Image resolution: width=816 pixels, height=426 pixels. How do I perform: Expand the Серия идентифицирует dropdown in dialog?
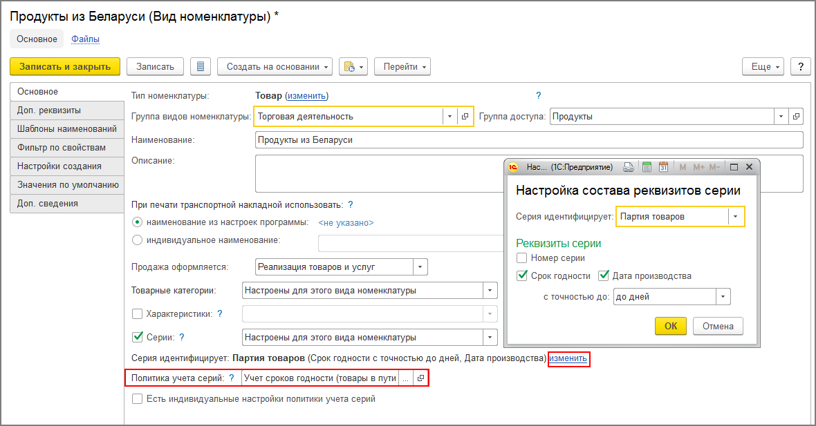(x=736, y=217)
